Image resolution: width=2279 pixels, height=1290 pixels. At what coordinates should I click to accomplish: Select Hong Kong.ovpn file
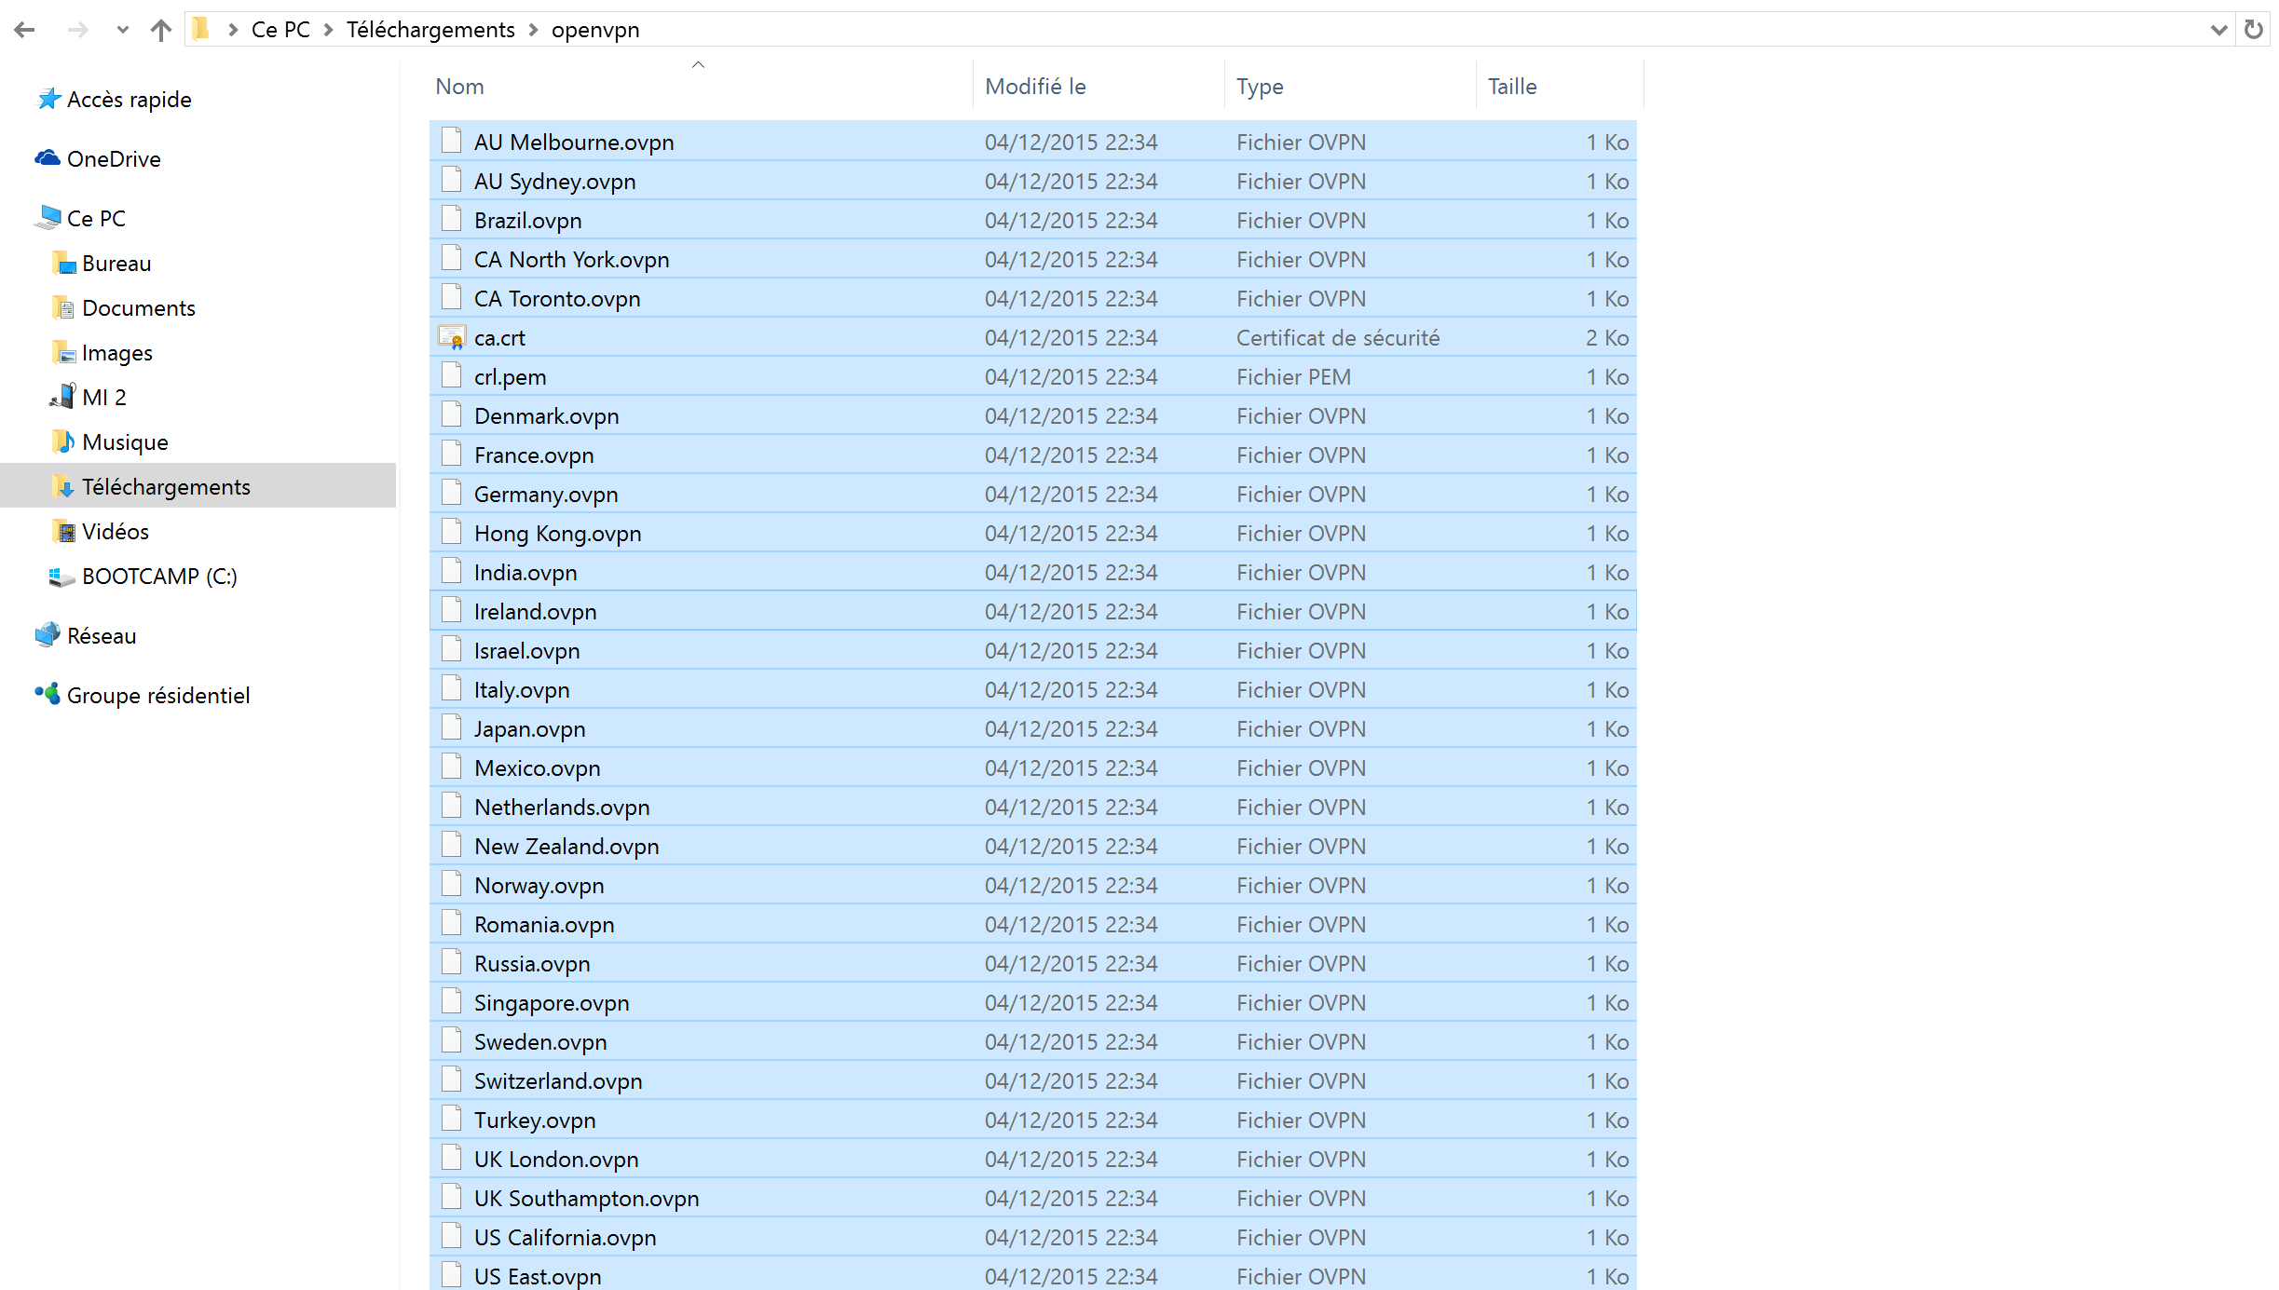1032,533
